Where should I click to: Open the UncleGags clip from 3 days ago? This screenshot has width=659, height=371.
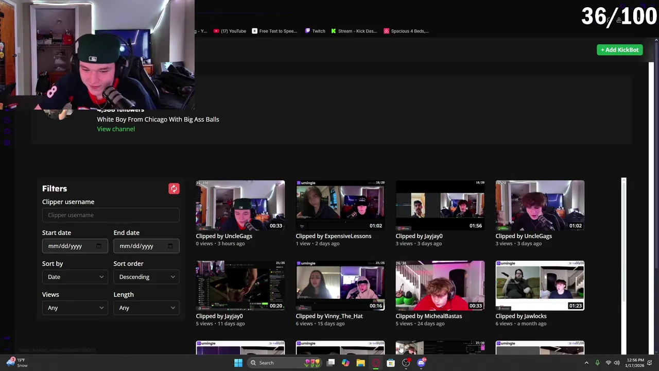click(x=540, y=205)
